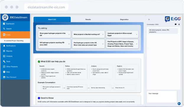The height and width of the screenshot is (107, 184).
Task: Click the EIC DataStream logo
Action: coord(5,17)
